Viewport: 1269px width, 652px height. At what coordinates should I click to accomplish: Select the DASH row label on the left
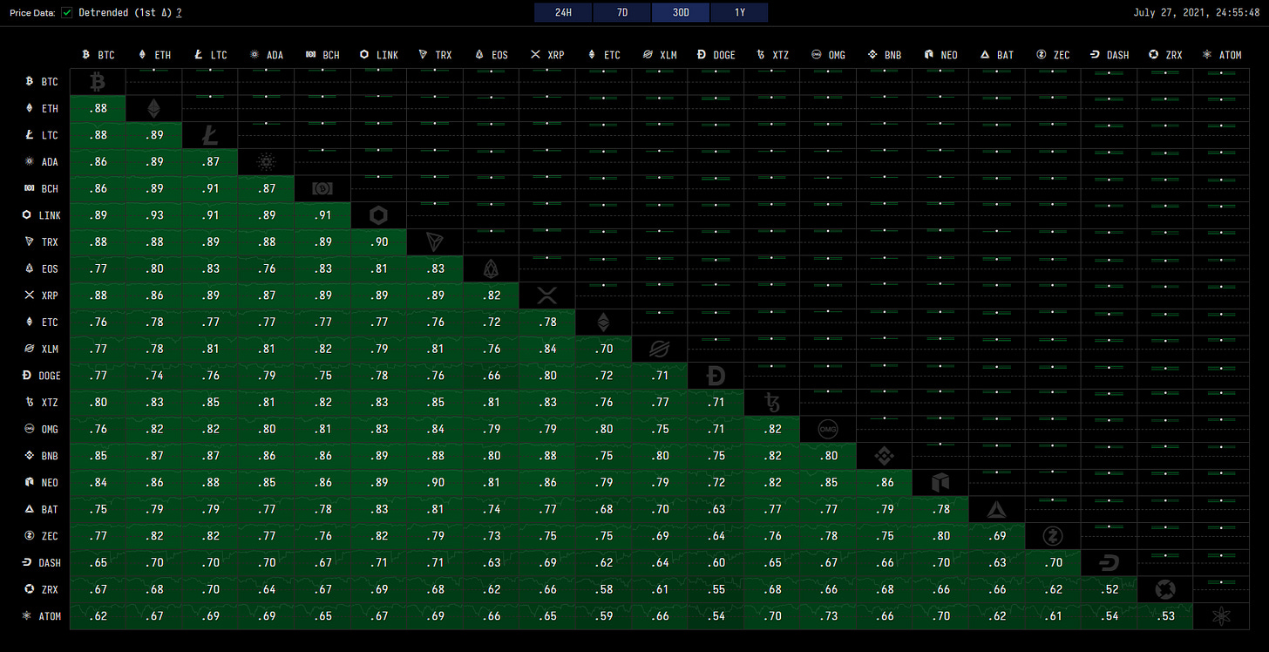(43, 563)
